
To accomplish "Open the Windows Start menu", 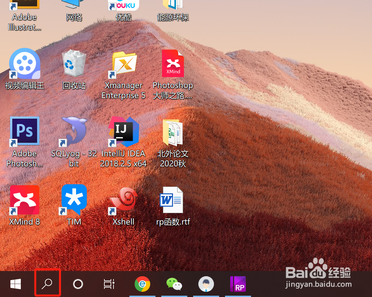I will click(16, 284).
